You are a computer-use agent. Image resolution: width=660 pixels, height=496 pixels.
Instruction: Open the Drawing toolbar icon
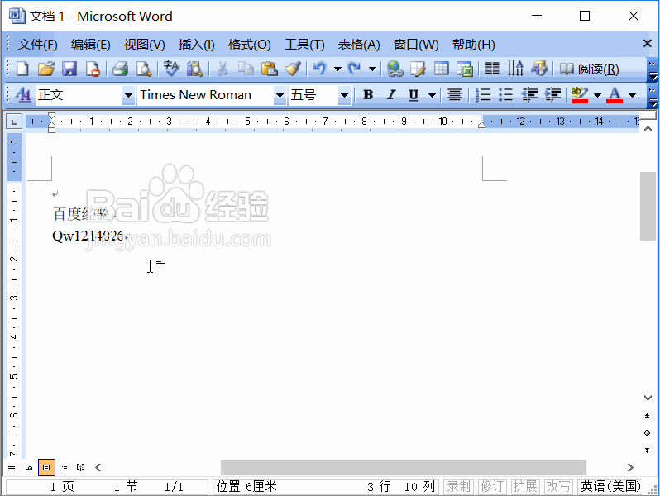coord(538,69)
